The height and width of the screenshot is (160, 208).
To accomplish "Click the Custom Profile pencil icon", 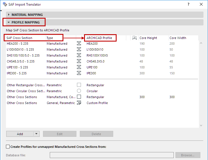I will point(79,103).
